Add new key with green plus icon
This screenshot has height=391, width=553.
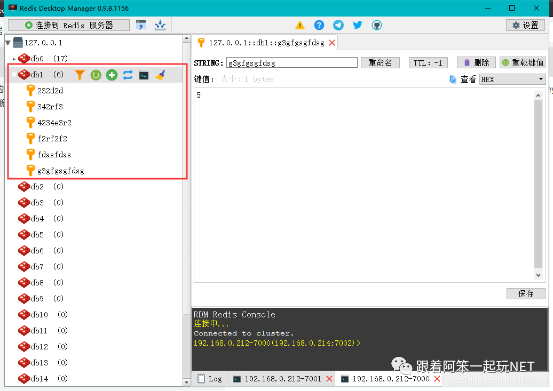(112, 75)
